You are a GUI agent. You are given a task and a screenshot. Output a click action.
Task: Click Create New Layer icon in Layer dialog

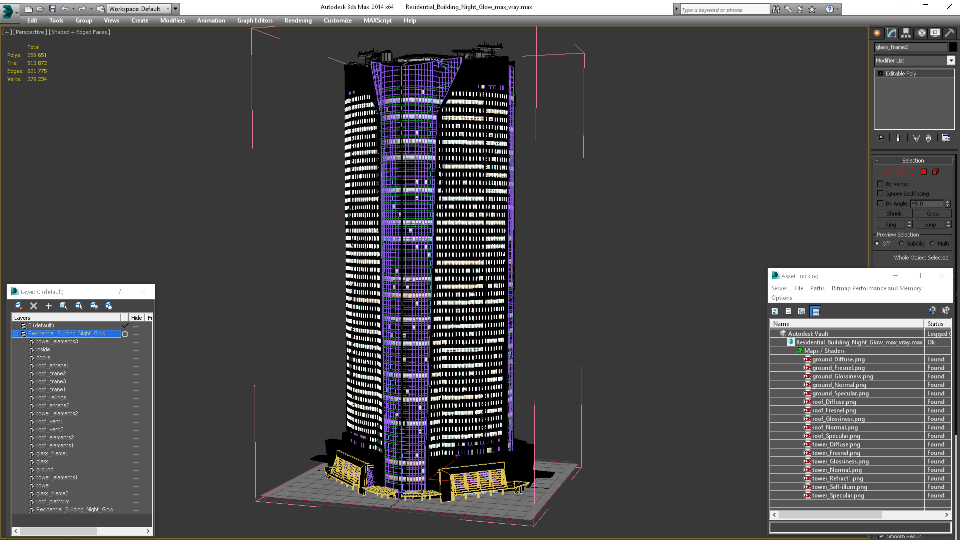coord(18,306)
